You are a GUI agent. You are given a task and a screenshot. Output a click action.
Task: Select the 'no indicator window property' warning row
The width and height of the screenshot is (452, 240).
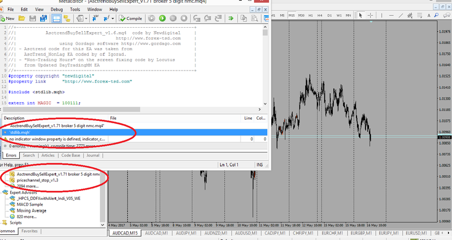tap(134, 139)
